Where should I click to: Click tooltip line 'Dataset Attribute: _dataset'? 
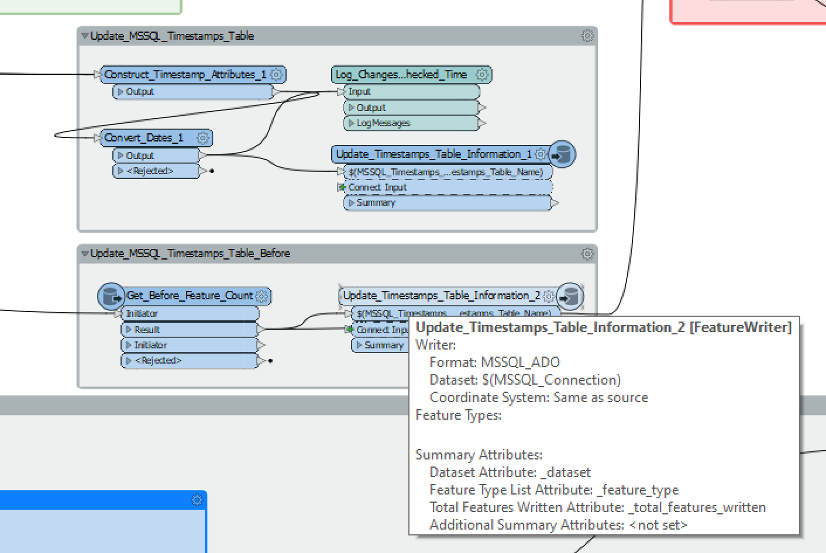510,472
